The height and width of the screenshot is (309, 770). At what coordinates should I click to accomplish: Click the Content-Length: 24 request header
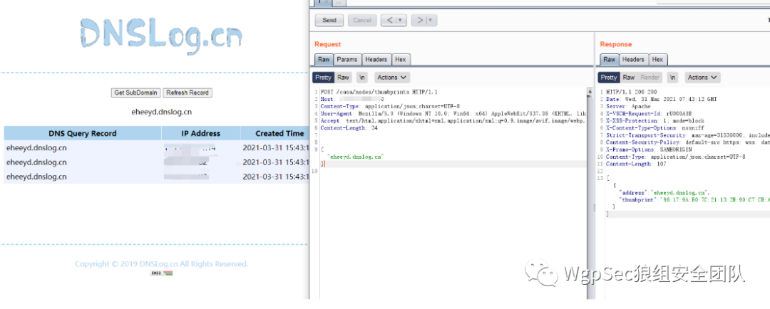(x=349, y=127)
